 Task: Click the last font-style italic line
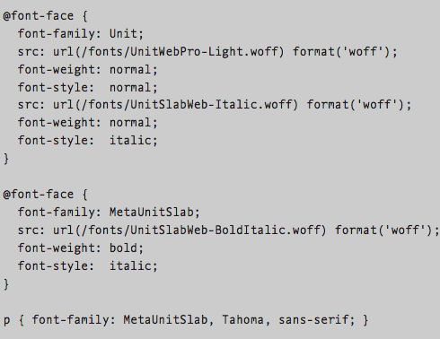click(87, 266)
